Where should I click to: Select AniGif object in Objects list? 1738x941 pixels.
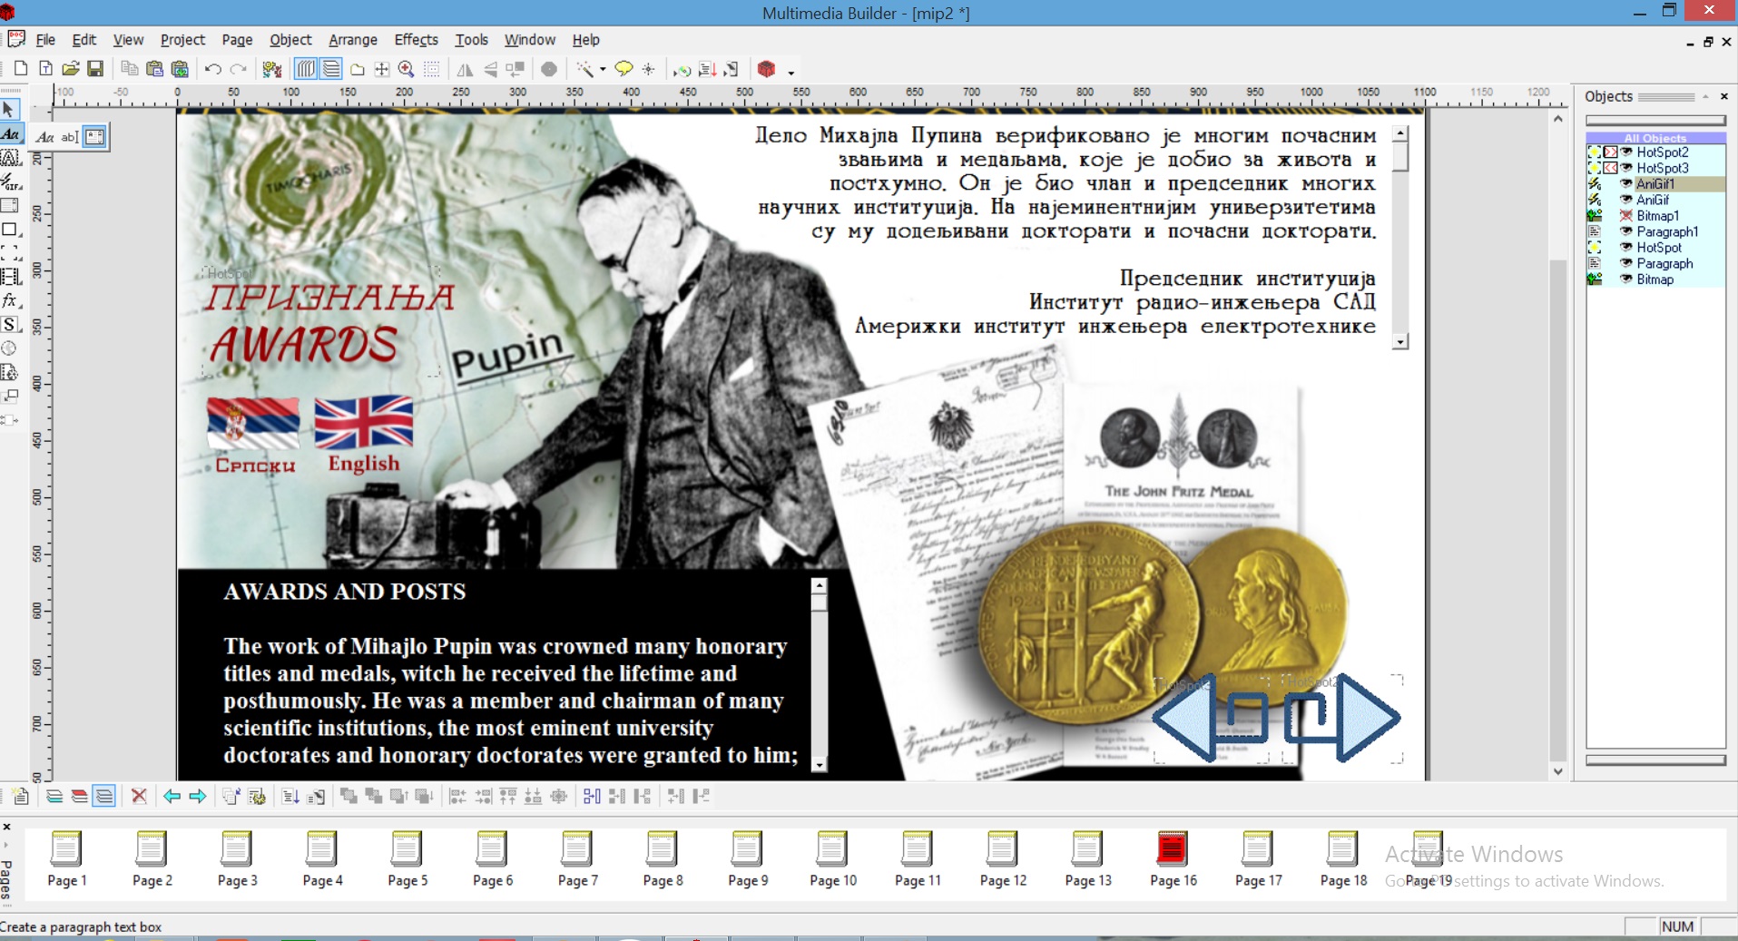(1652, 200)
